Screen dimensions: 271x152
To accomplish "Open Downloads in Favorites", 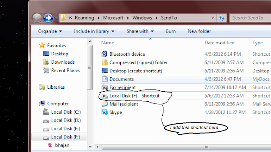I will [63, 62].
